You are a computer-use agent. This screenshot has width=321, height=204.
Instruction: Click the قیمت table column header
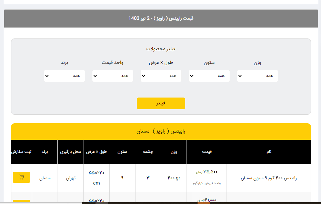[x=207, y=152]
